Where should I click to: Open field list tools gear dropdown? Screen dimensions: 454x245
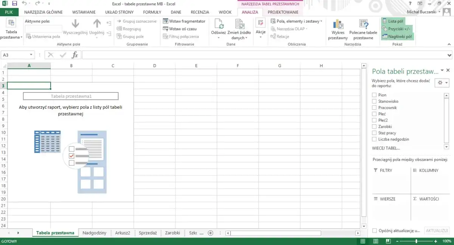point(442,83)
